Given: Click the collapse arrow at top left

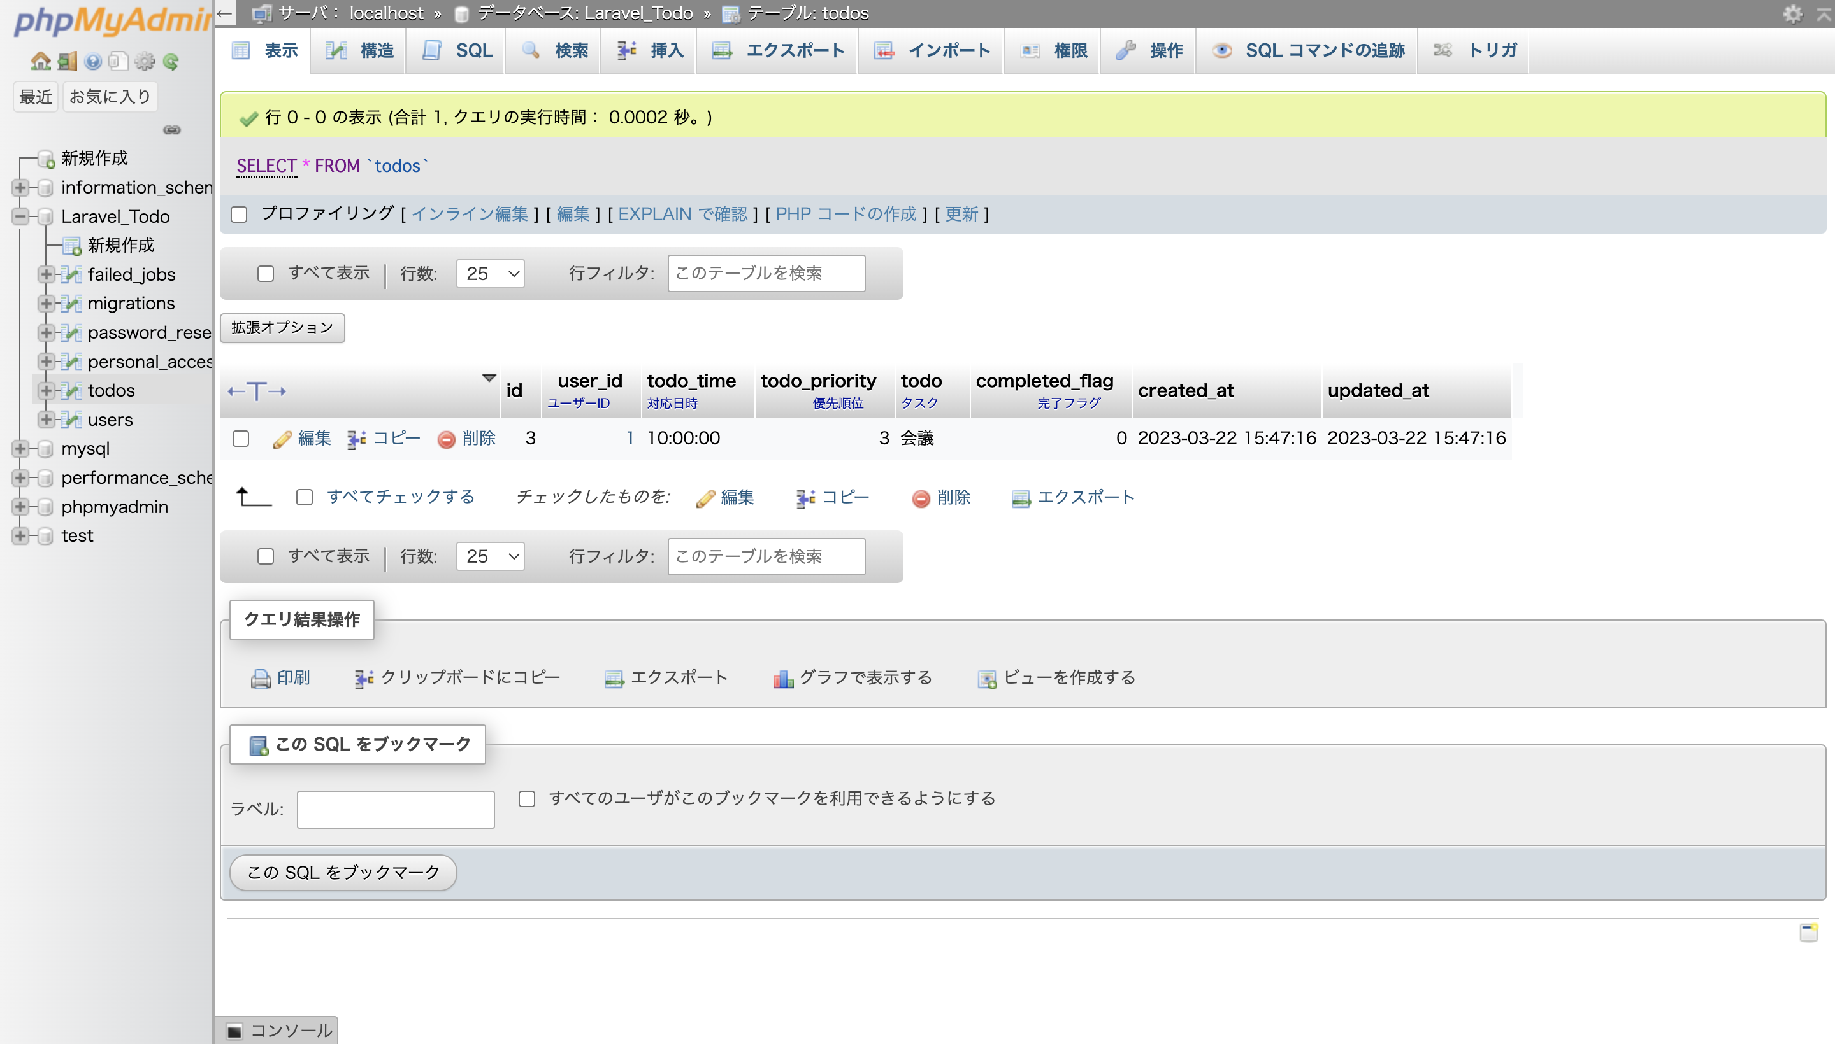Looking at the screenshot, I should pyautogui.click(x=225, y=13).
